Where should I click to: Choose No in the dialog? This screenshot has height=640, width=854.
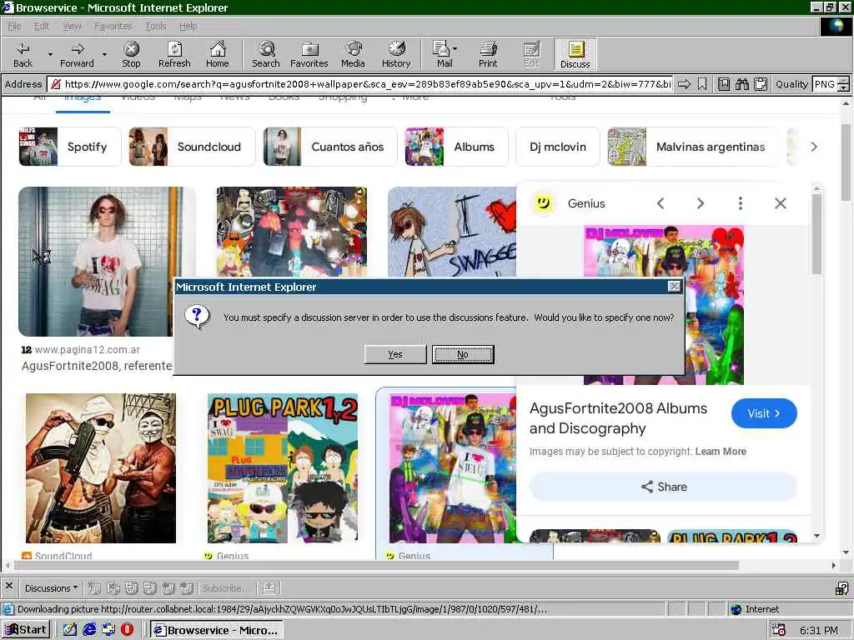462,354
